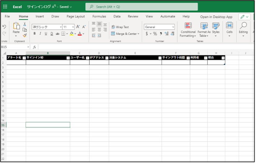Image resolution: width=256 pixels, height=163 pixels.
Task: Open the サインイン時 column filter dropdown
Action: click(68, 58)
